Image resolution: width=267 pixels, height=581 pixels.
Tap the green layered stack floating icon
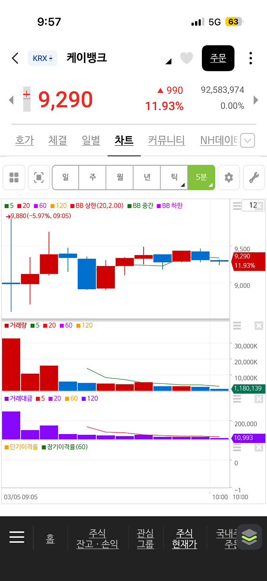(249, 537)
